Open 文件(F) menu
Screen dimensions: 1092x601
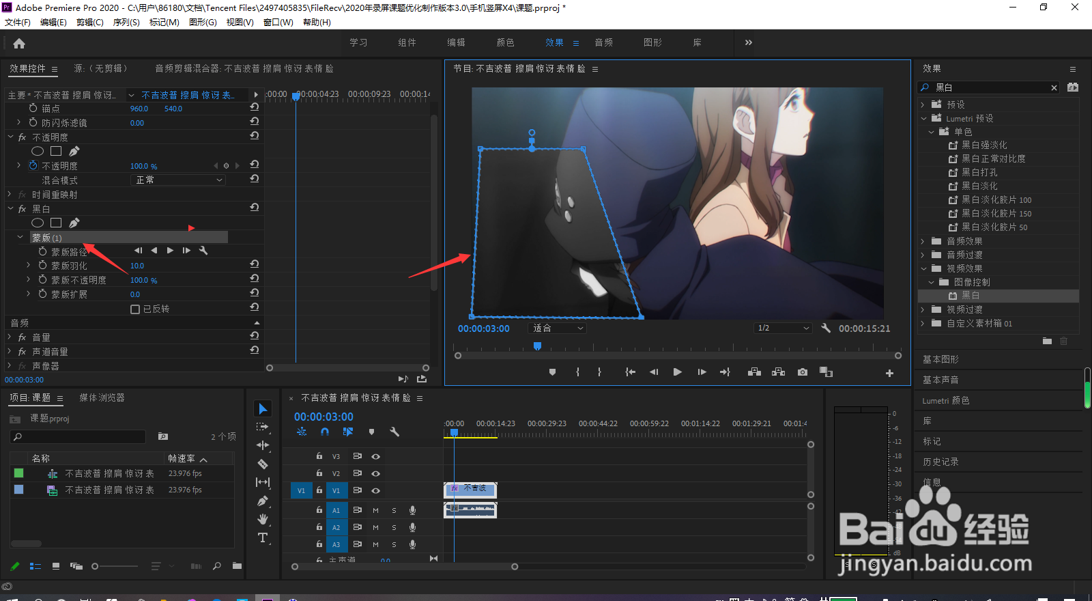coord(18,22)
